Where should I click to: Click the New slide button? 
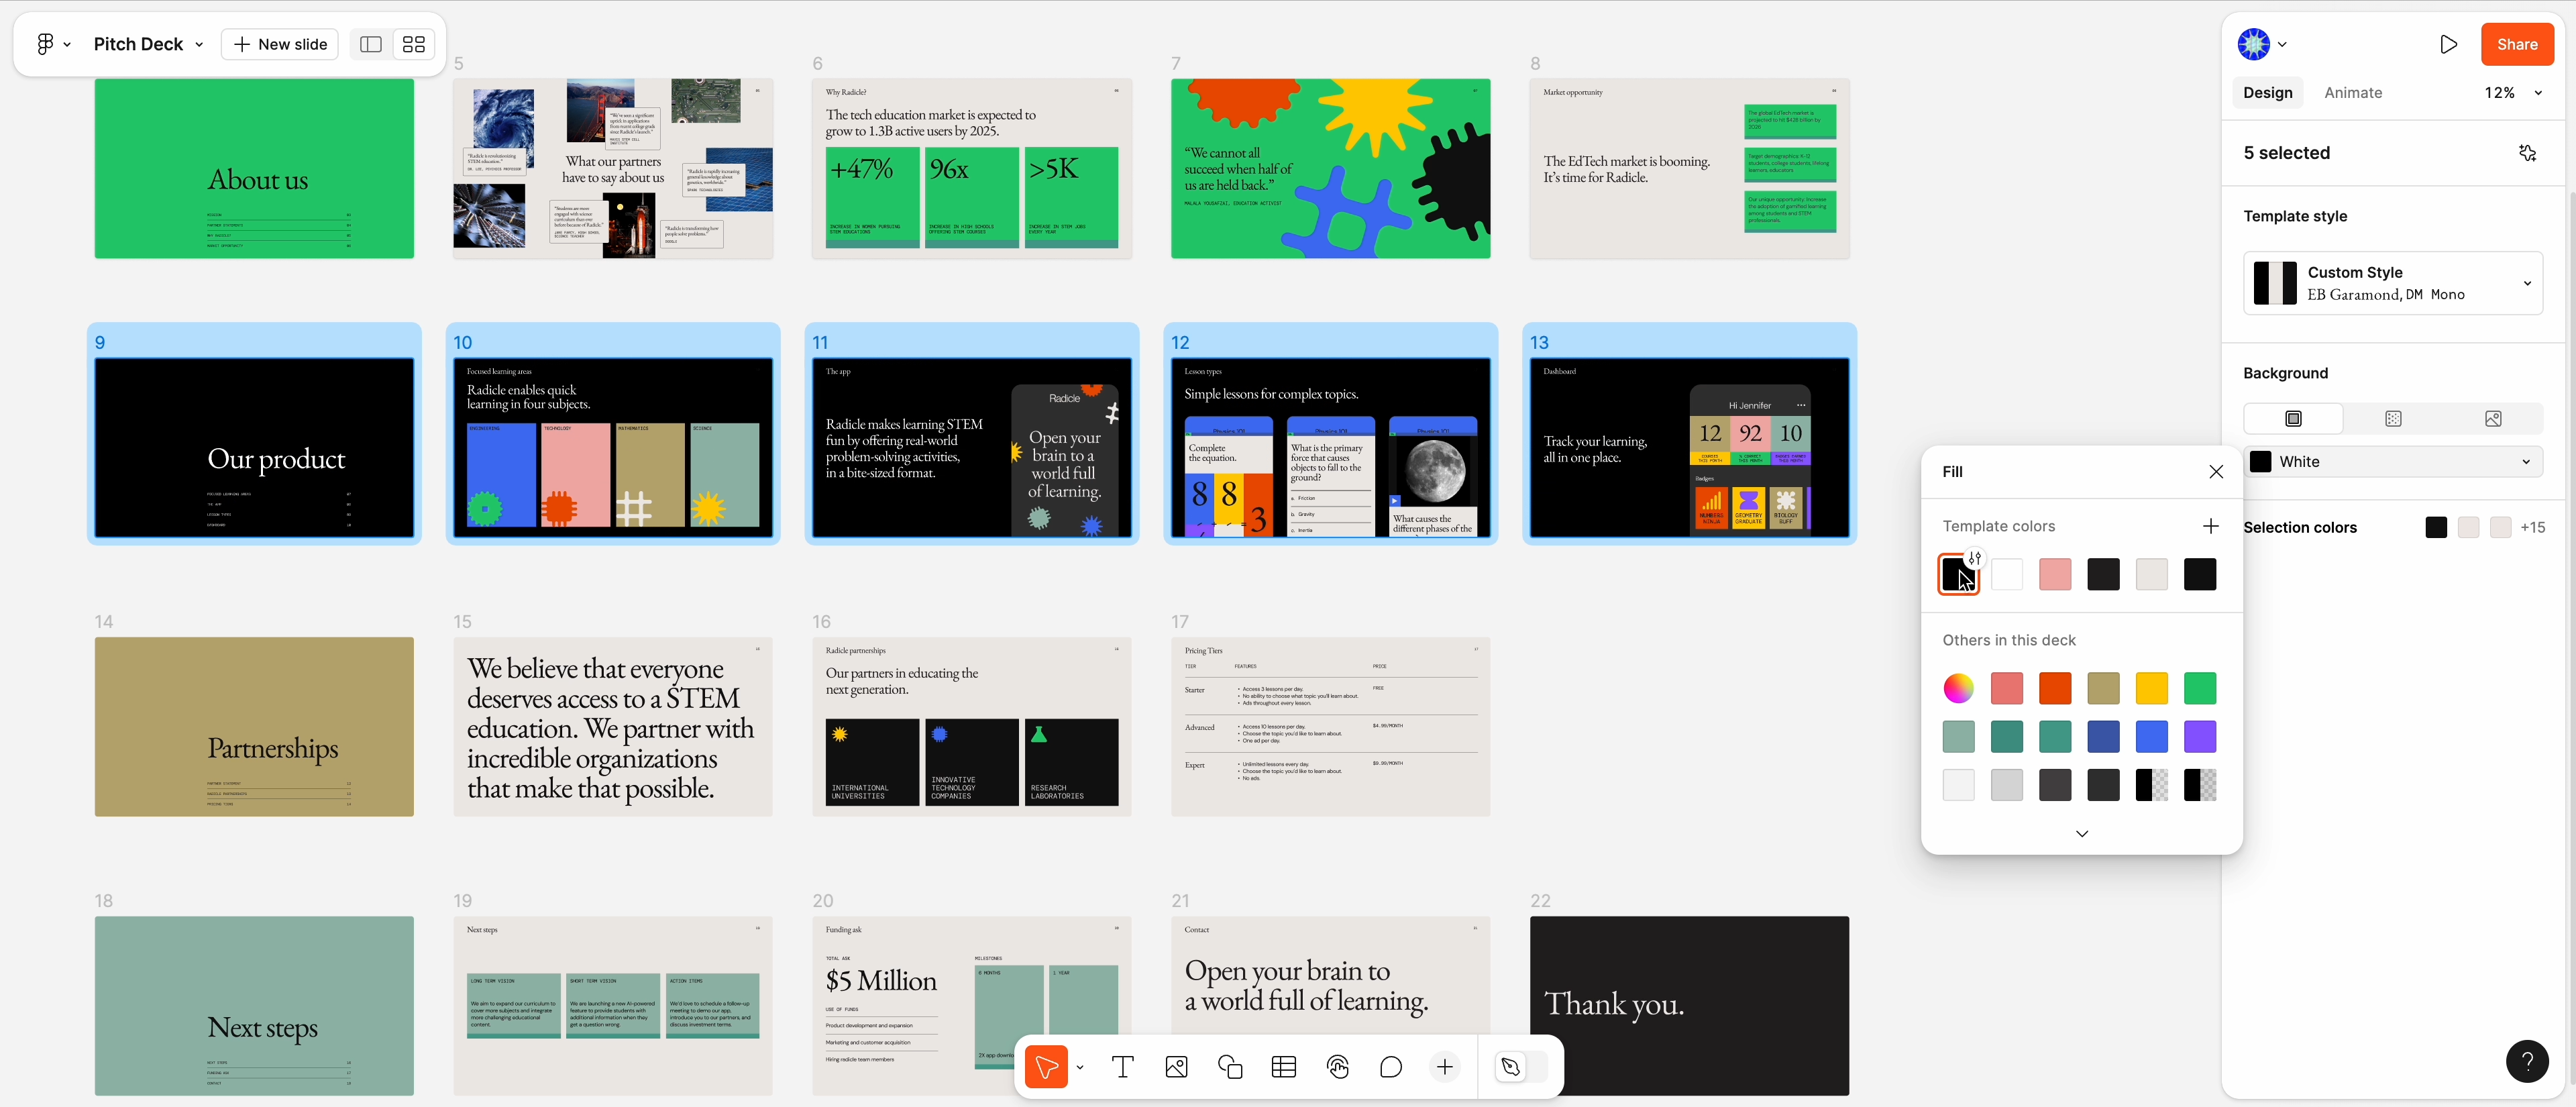(280, 44)
